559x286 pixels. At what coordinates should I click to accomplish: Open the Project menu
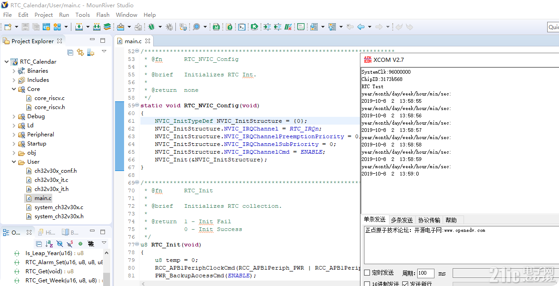(44, 15)
